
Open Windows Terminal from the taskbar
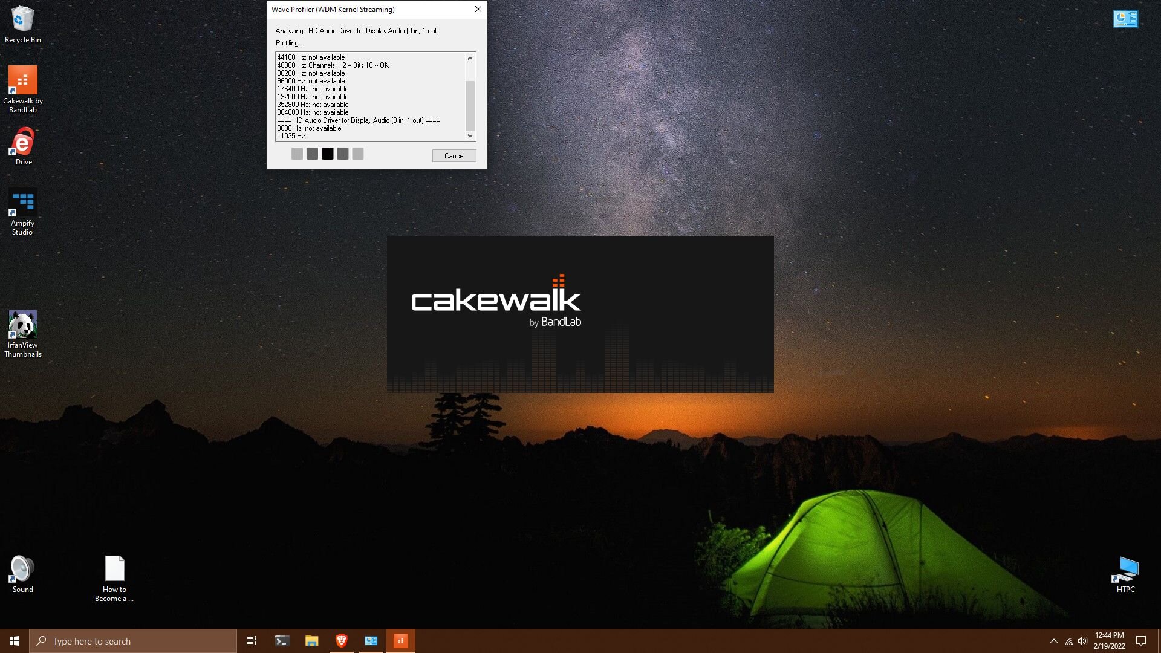pos(282,640)
